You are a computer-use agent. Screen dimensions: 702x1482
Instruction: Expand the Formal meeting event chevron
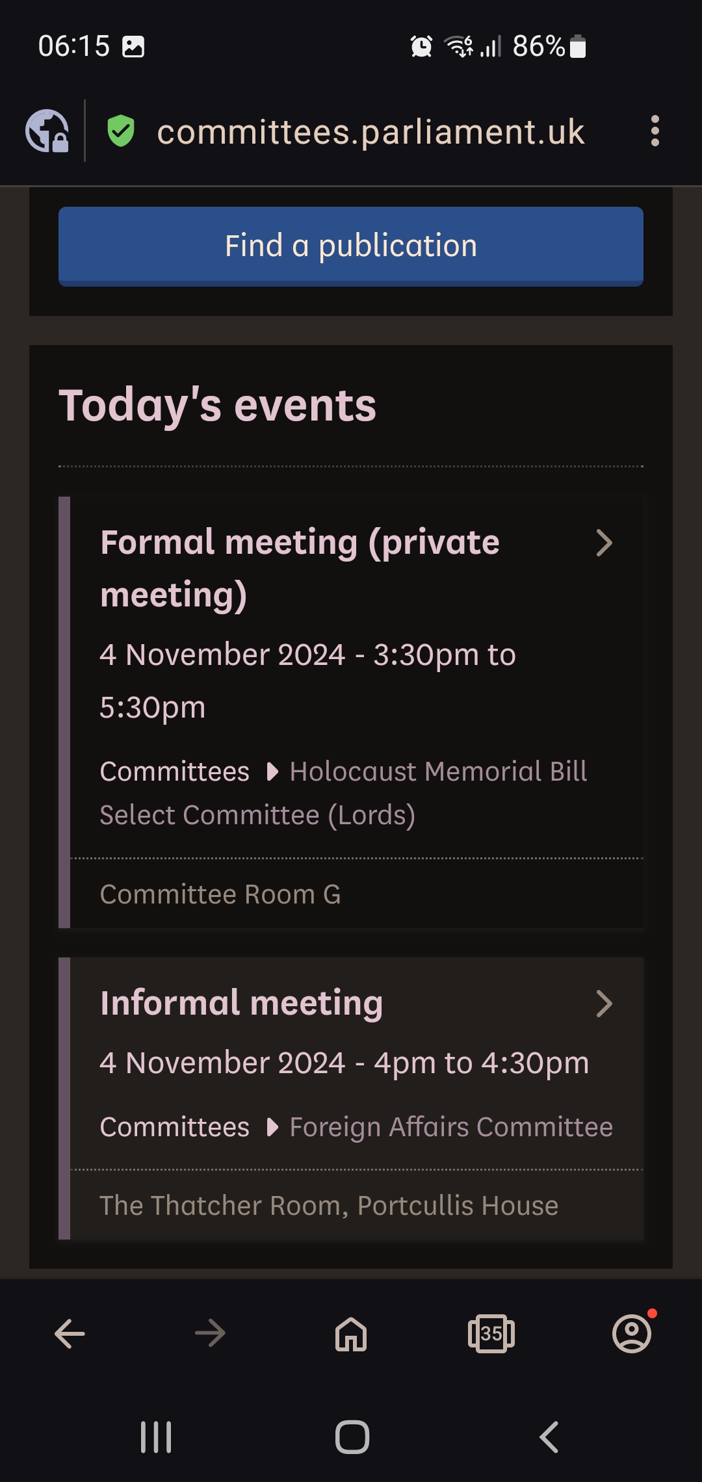click(x=604, y=543)
